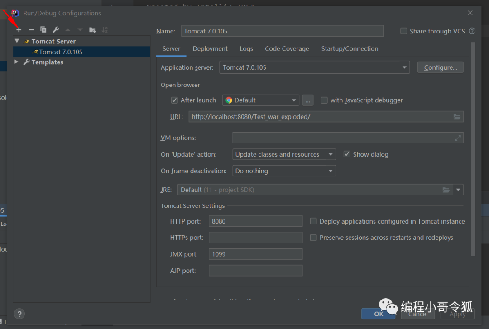
Task: Open the Default browser dropdown
Action: pos(260,100)
